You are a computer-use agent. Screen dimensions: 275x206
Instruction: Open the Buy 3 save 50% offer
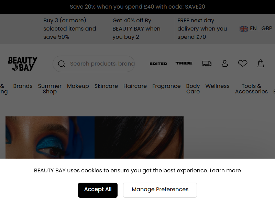(x=70, y=29)
